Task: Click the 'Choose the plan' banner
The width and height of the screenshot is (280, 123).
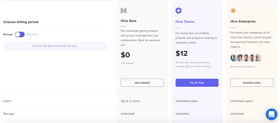Action: pos(55,46)
